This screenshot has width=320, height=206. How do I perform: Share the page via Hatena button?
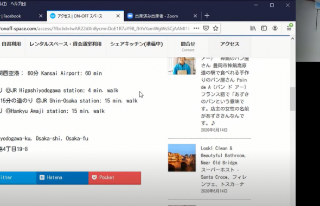62,178
